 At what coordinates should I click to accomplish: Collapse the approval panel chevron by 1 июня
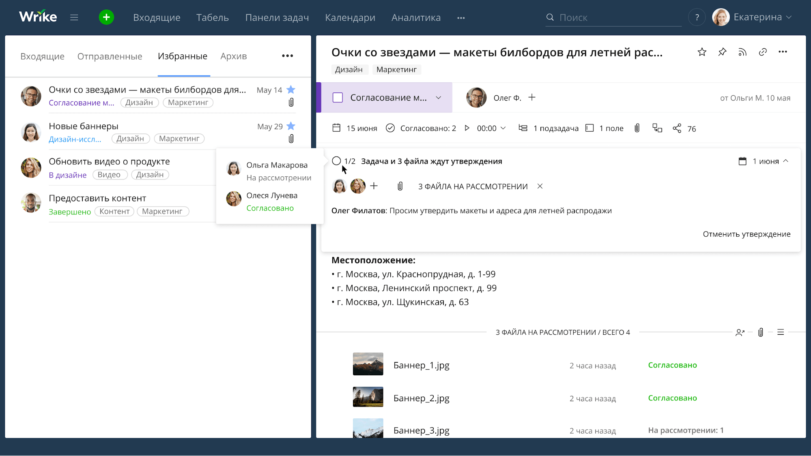tap(786, 161)
